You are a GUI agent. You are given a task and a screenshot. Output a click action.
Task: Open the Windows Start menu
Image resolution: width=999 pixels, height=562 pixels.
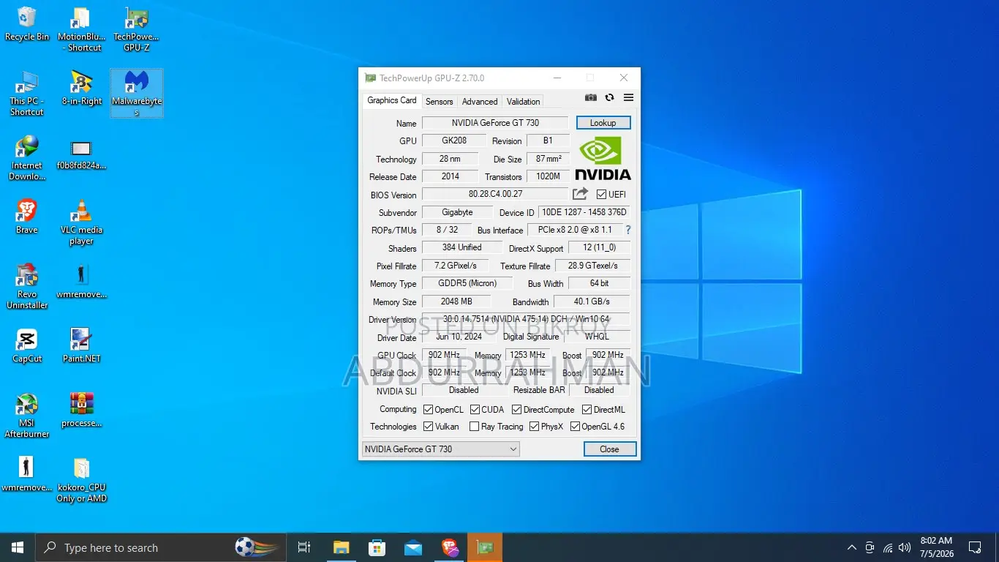pos(18,547)
